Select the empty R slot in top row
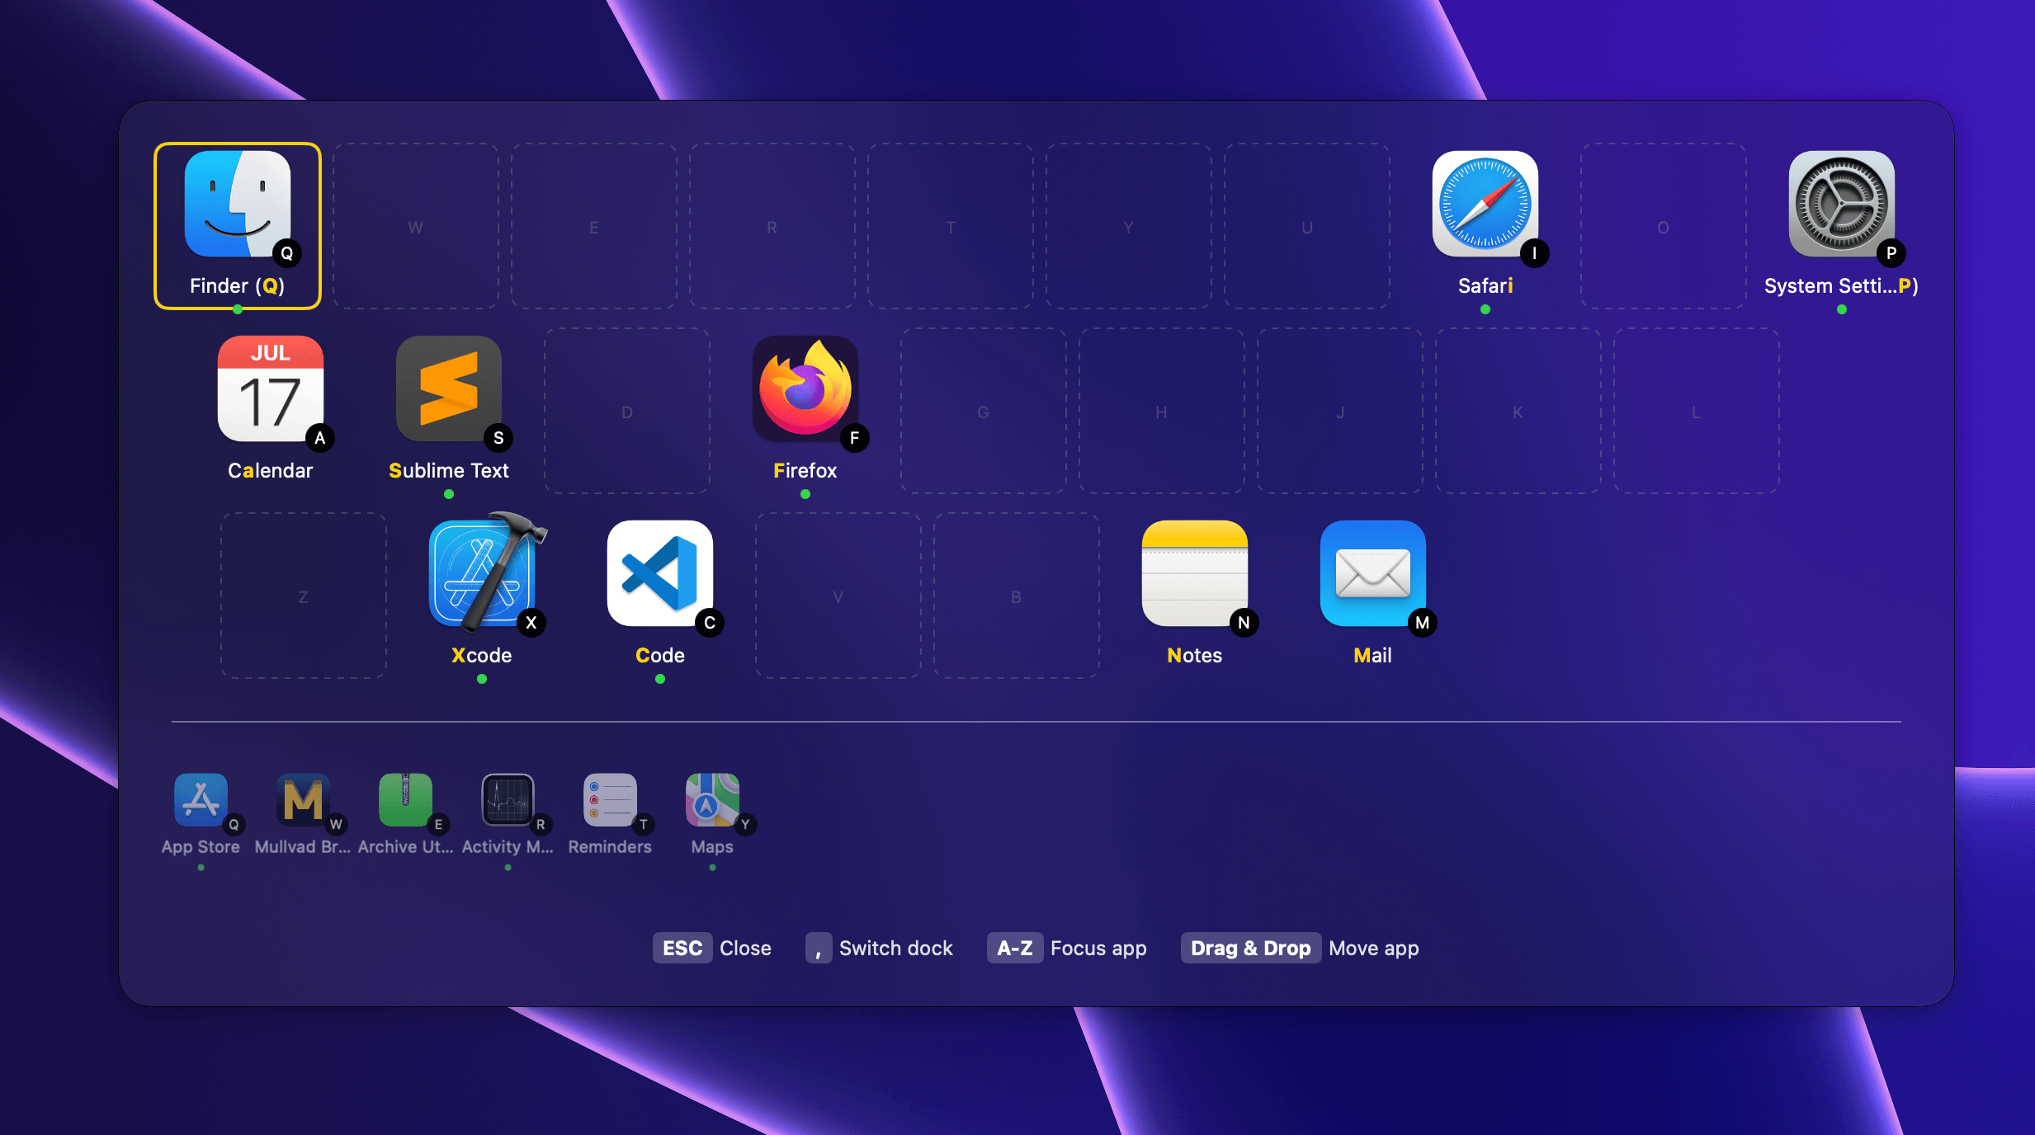The image size is (2035, 1135). click(772, 226)
